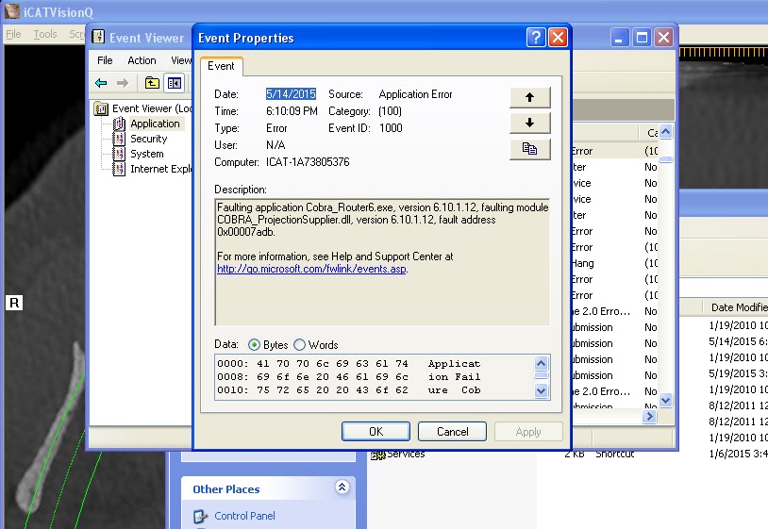Image resolution: width=768 pixels, height=529 pixels.
Task: Copy event details with the copy icon button
Action: [x=530, y=149]
